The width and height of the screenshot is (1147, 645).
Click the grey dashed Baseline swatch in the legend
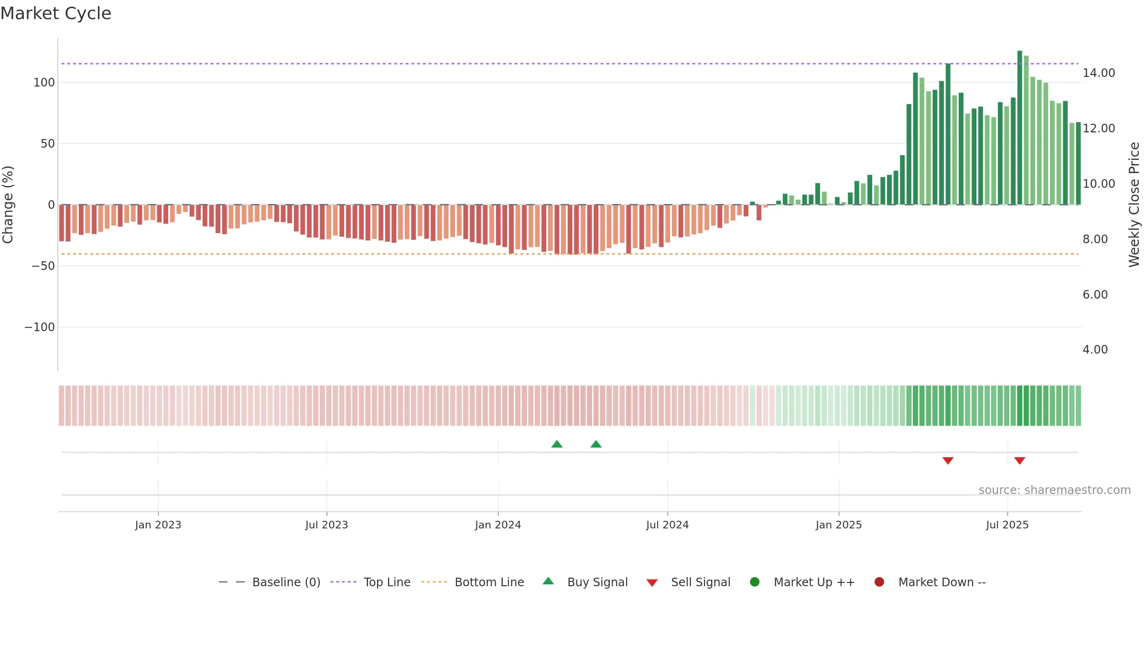pyautogui.click(x=232, y=582)
